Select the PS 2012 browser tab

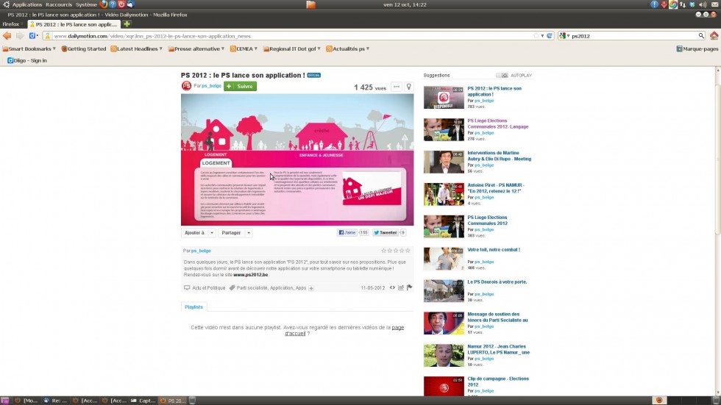pos(74,24)
